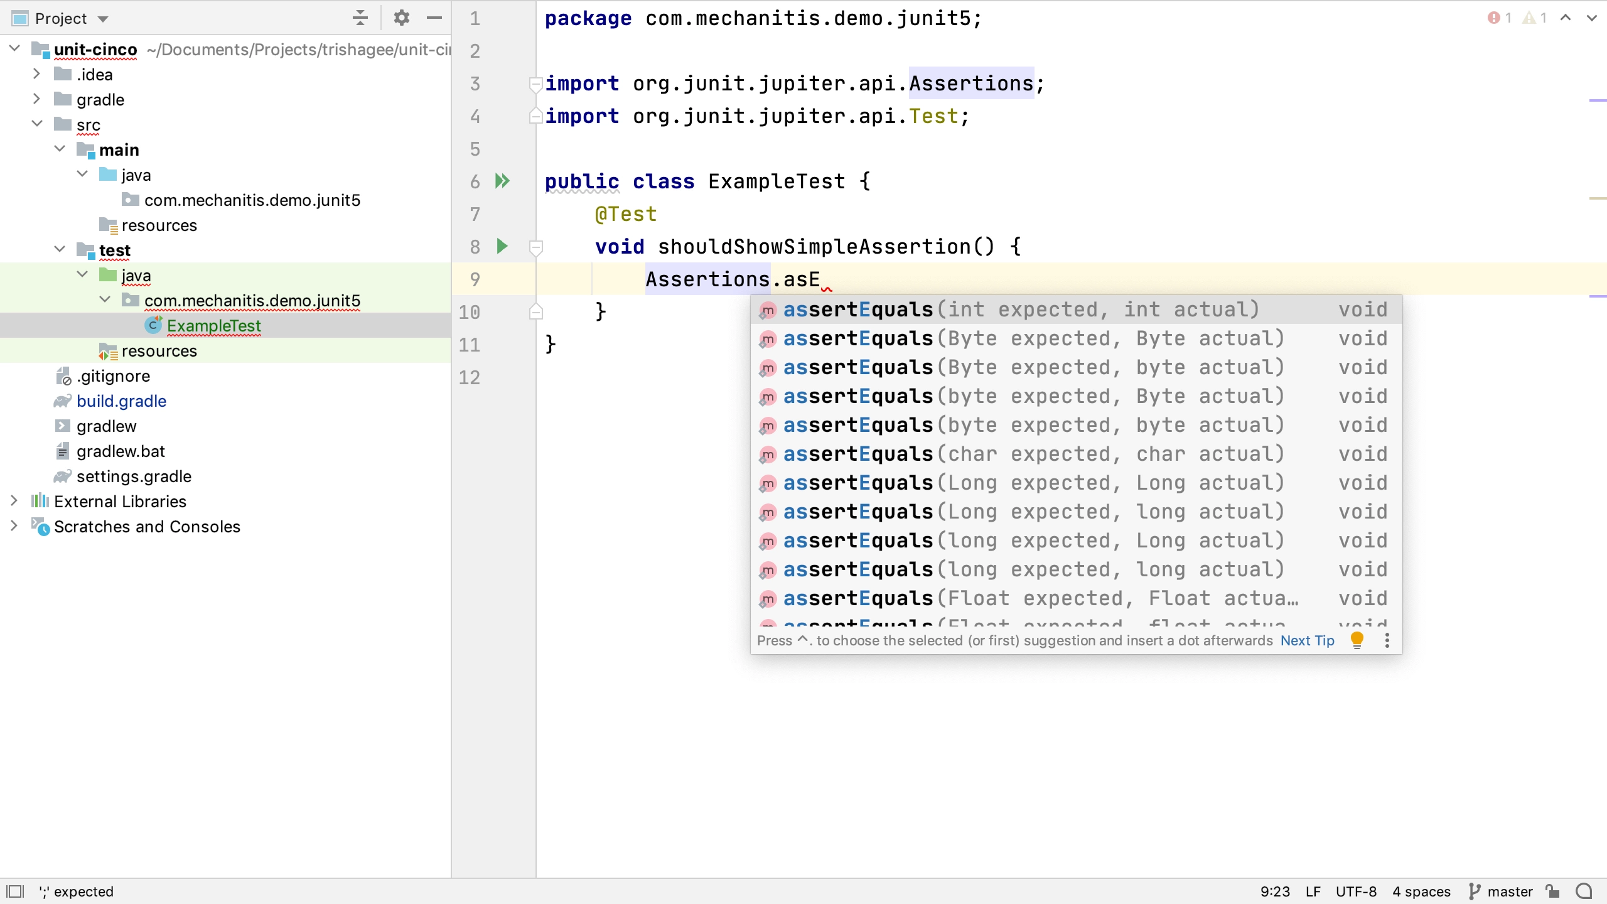Click the LF line ending in status bar
This screenshot has height=904, width=1607.
click(x=1319, y=891)
